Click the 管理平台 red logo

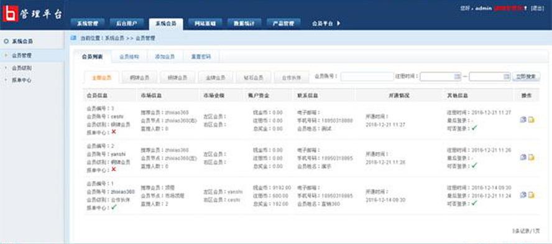[10, 14]
